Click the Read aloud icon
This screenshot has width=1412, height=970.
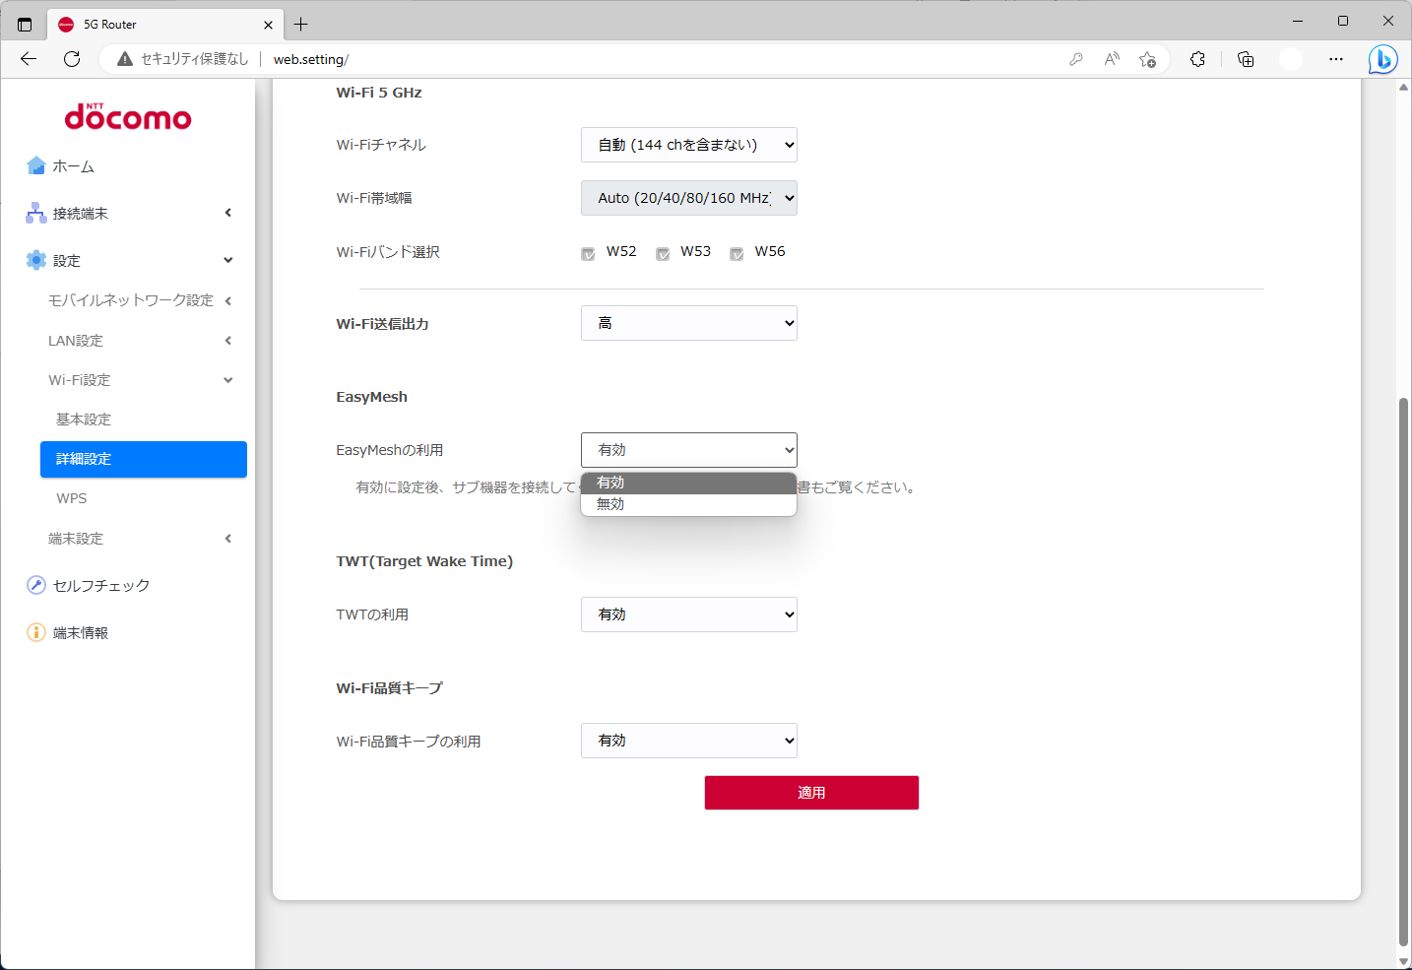tap(1112, 59)
